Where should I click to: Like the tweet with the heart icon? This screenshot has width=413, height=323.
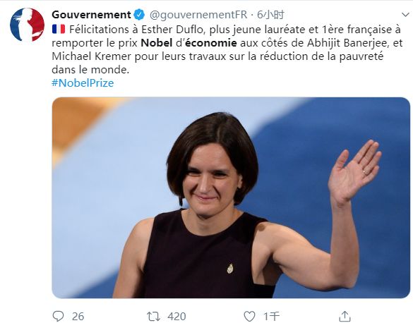249,316
